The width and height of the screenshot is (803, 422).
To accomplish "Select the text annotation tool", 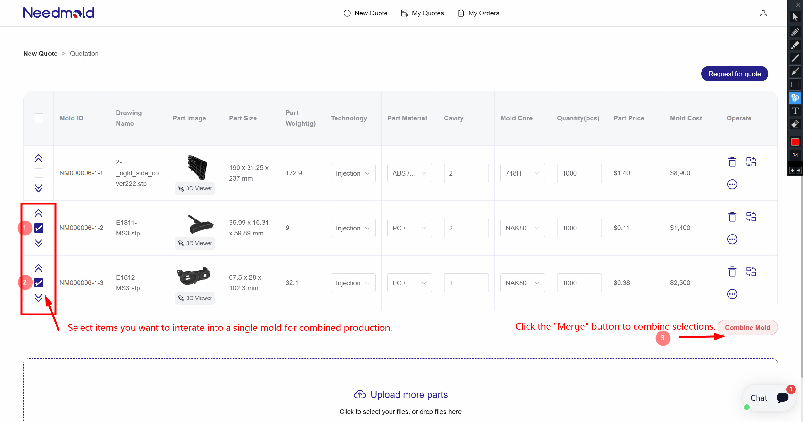I will 795,111.
